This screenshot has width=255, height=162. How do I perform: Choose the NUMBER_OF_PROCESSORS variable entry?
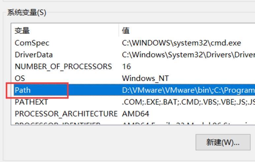coord(63,66)
